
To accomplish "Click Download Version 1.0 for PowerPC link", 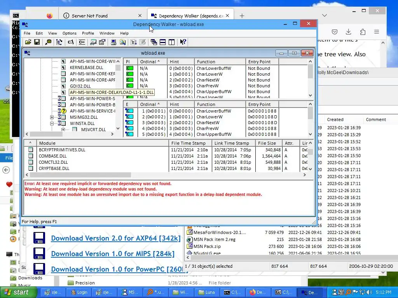I will coord(118,269).
